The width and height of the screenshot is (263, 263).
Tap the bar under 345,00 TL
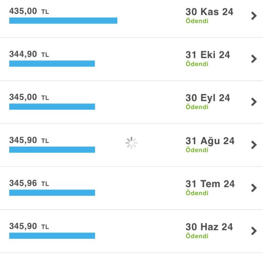coord(52,107)
